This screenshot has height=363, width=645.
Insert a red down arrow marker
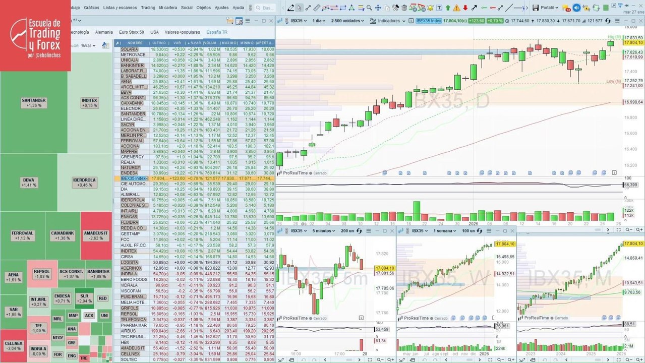[465, 8]
